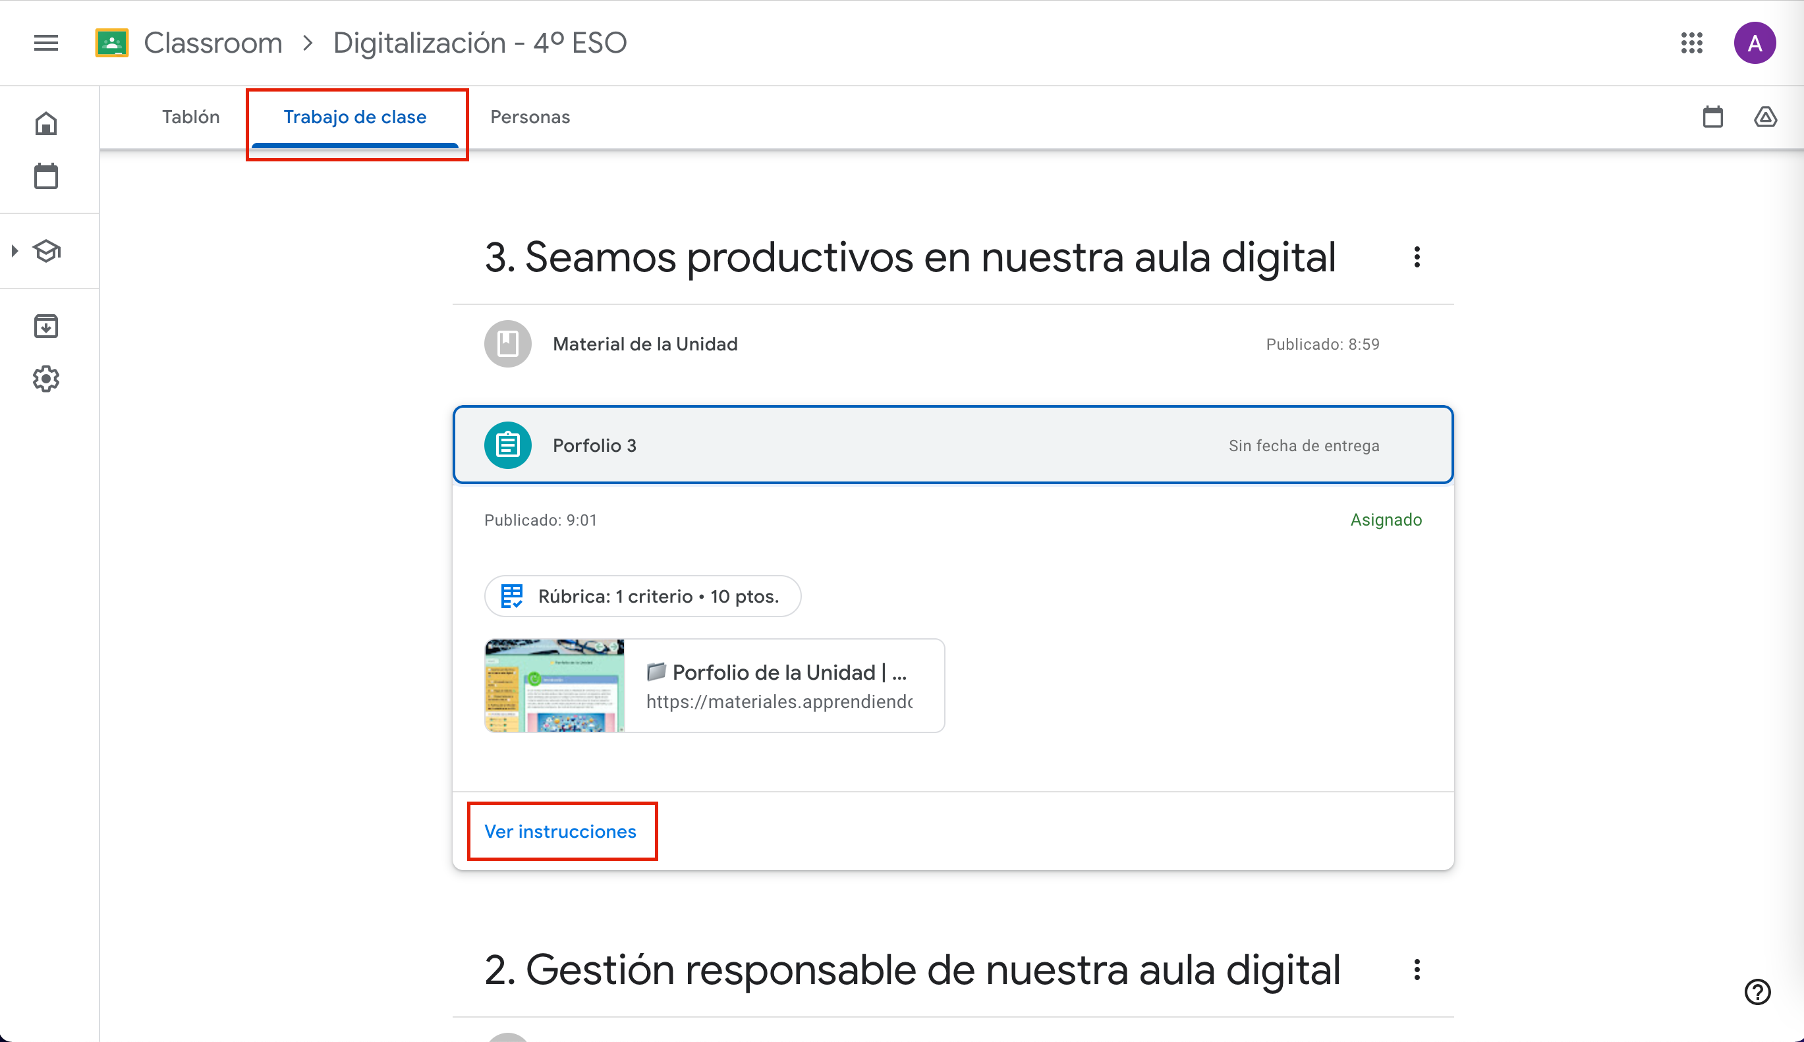This screenshot has width=1804, height=1042.
Task: Switch to the Personas tab
Action: click(x=530, y=117)
